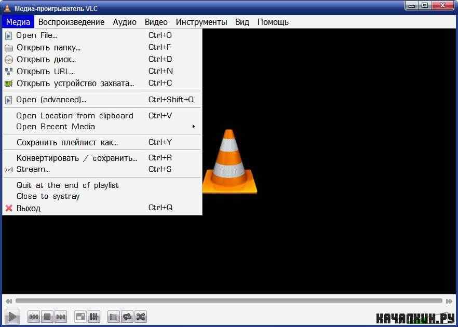Choose Открыть устройство захвата... entry
The width and height of the screenshot is (458, 327).
point(102,84)
